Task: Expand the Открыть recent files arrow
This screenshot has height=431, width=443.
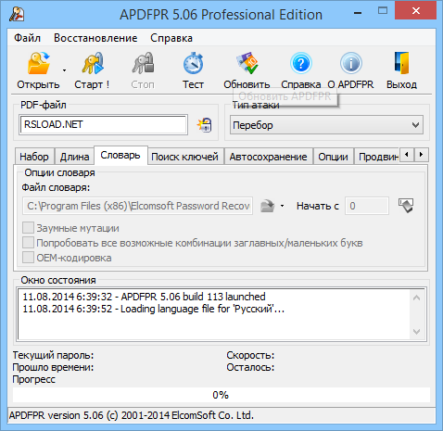Action: click(x=64, y=70)
